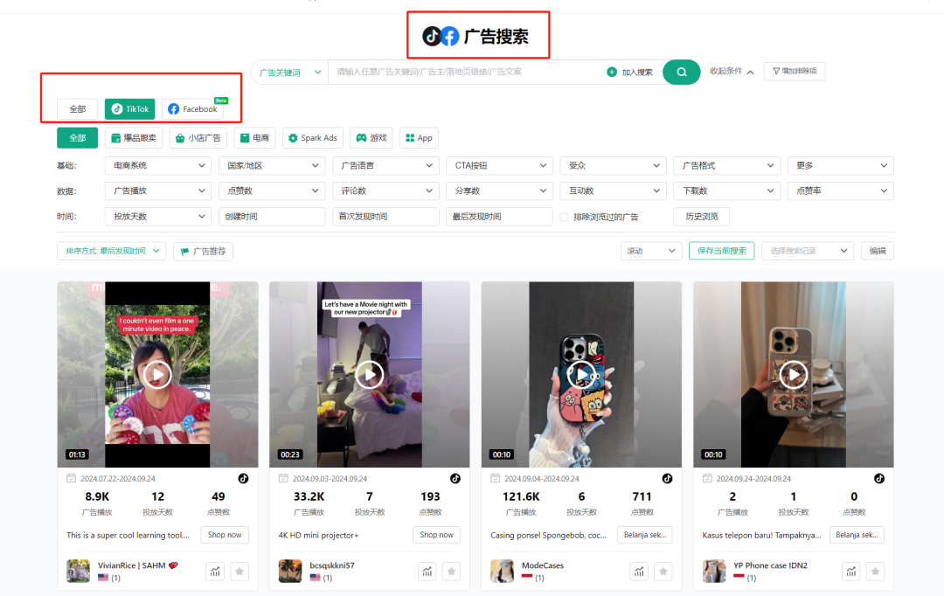Star the bcsqskkni57 projector ad
The height and width of the screenshot is (596, 944).
pyautogui.click(x=452, y=572)
